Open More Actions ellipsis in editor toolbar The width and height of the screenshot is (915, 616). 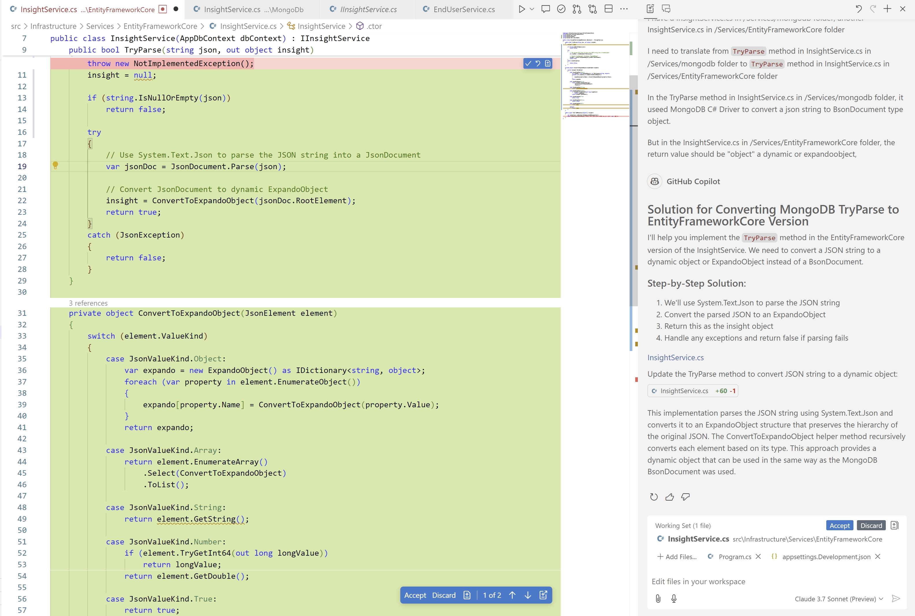coord(624,9)
